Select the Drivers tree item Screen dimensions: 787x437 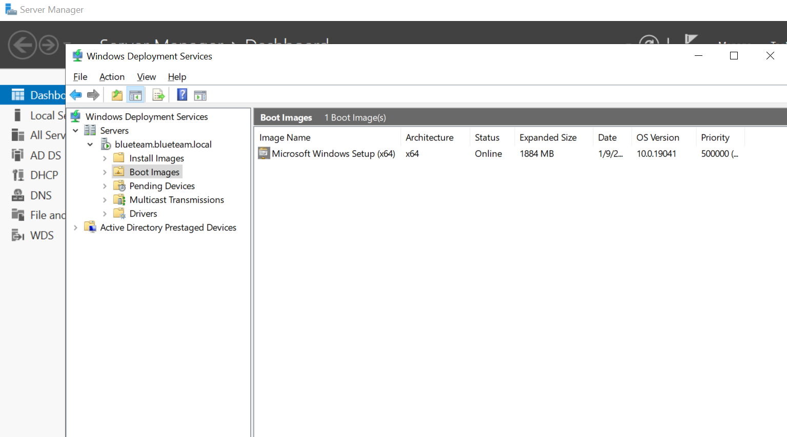click(143, 214)
